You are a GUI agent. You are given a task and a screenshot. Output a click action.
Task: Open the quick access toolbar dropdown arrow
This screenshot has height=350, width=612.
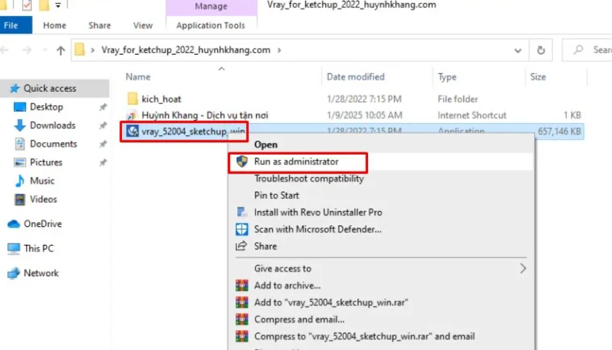(x=59, y=6)
